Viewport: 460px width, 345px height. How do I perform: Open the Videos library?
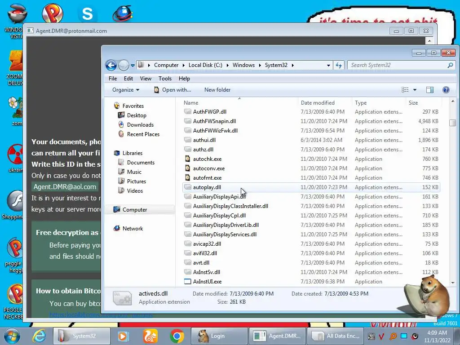click(x=135, y=190)
